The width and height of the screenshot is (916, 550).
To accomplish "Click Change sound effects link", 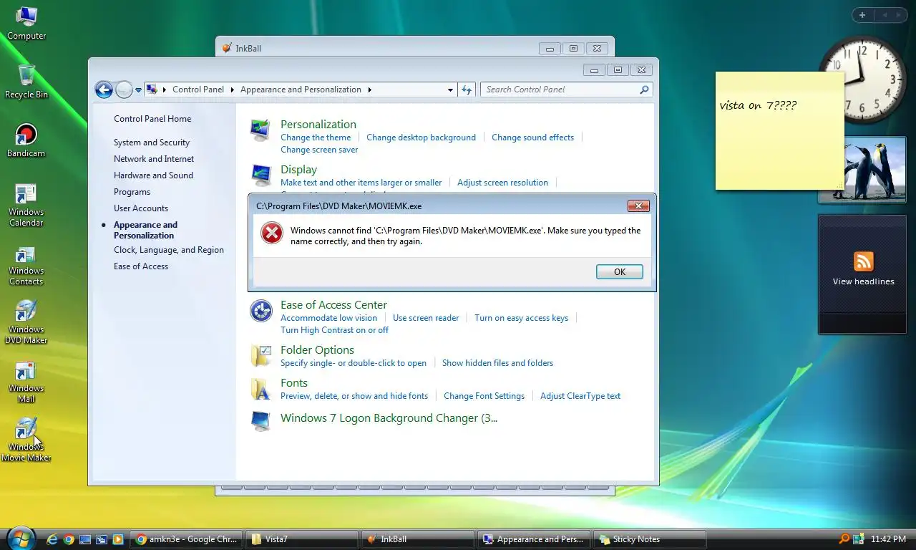I will click(532, 137).
